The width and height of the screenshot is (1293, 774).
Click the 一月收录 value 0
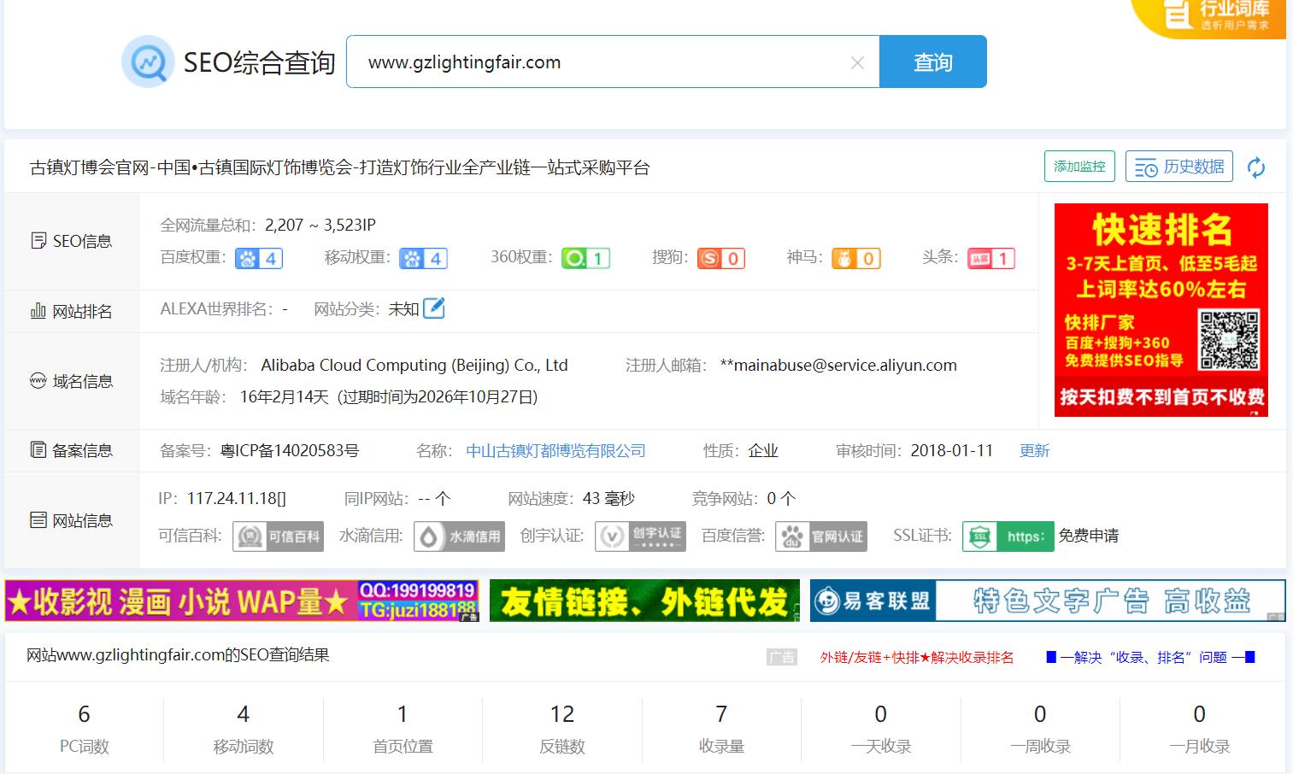pyautogui.click(x=1200, y=714)
